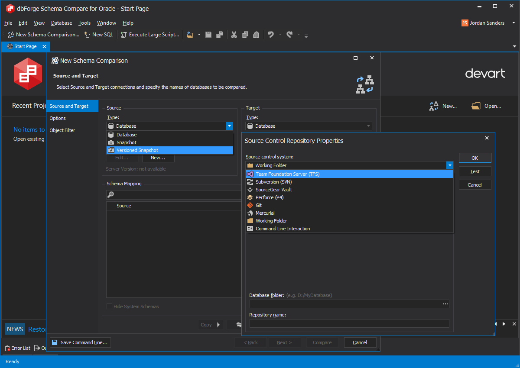Click the Database folder browse ellipsis button
520x368 pixels.
click(x=445, y=304)
